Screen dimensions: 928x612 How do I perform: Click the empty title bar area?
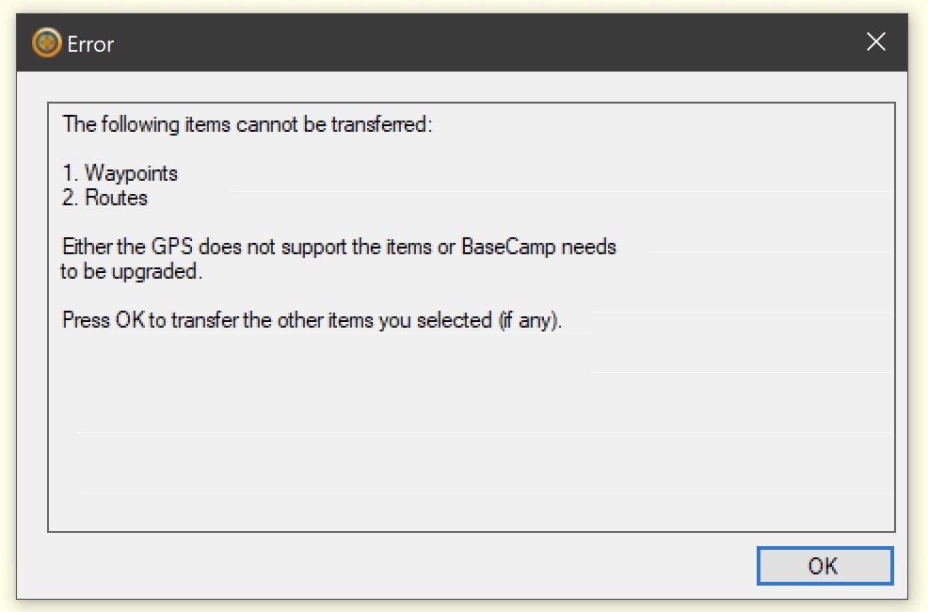click(x=471, y=43)
